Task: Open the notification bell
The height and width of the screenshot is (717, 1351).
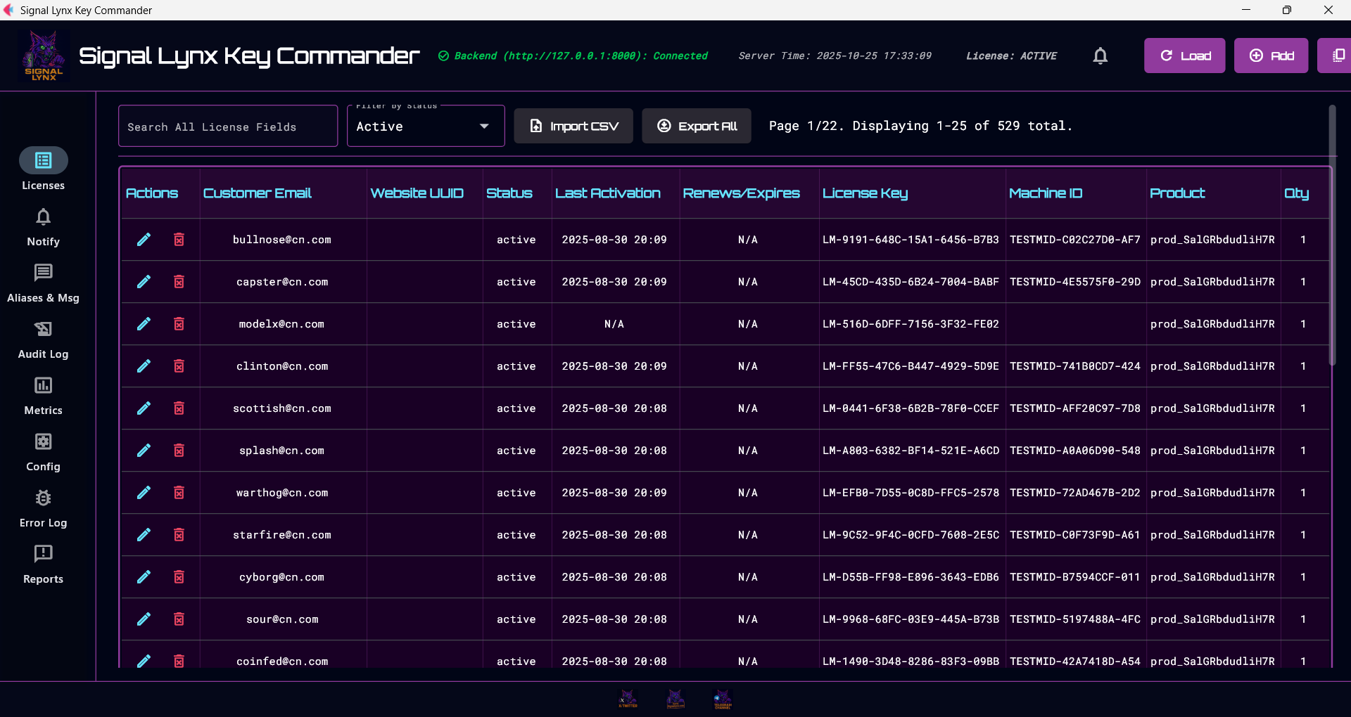Action: tap(1100, 56)
